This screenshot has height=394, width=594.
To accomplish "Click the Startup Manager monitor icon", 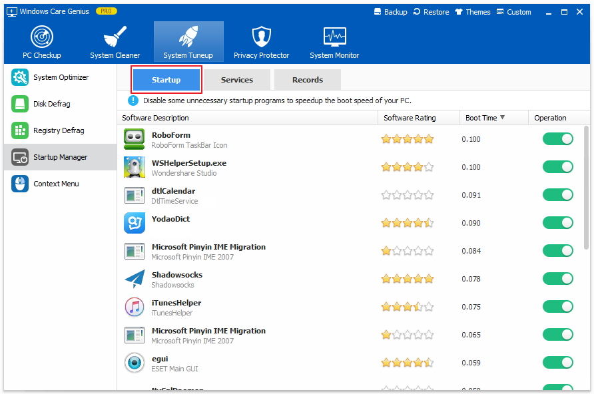I will [x=20, y=157].
